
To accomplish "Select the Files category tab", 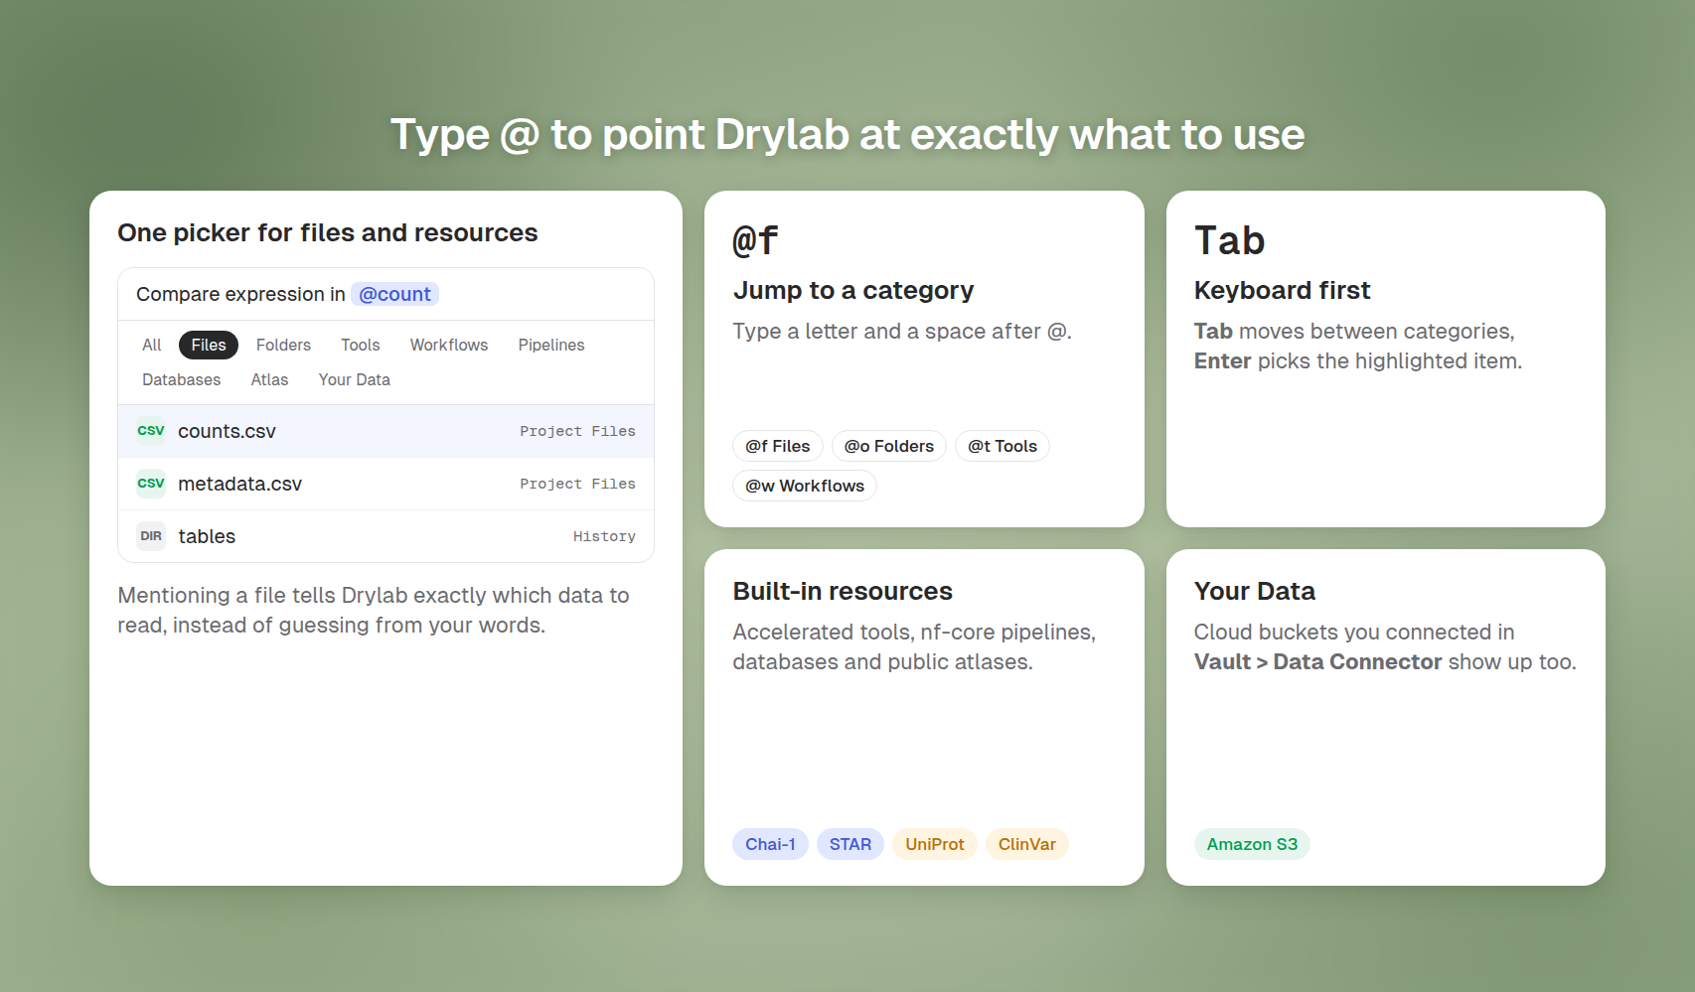I will pos(209,345).
